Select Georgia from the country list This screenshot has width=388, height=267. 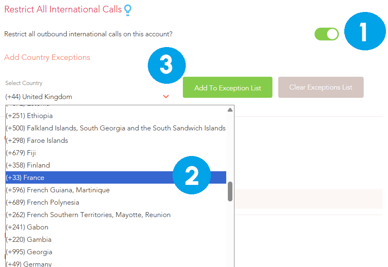(x=116, y=252)
